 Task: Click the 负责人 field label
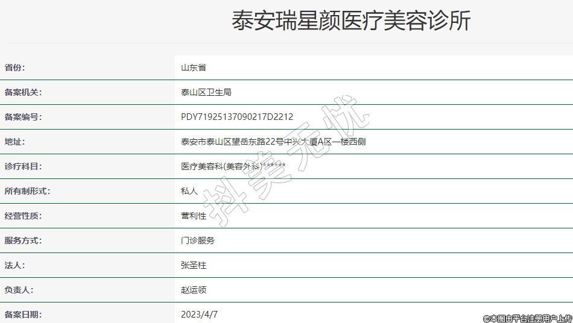(19, 290)
